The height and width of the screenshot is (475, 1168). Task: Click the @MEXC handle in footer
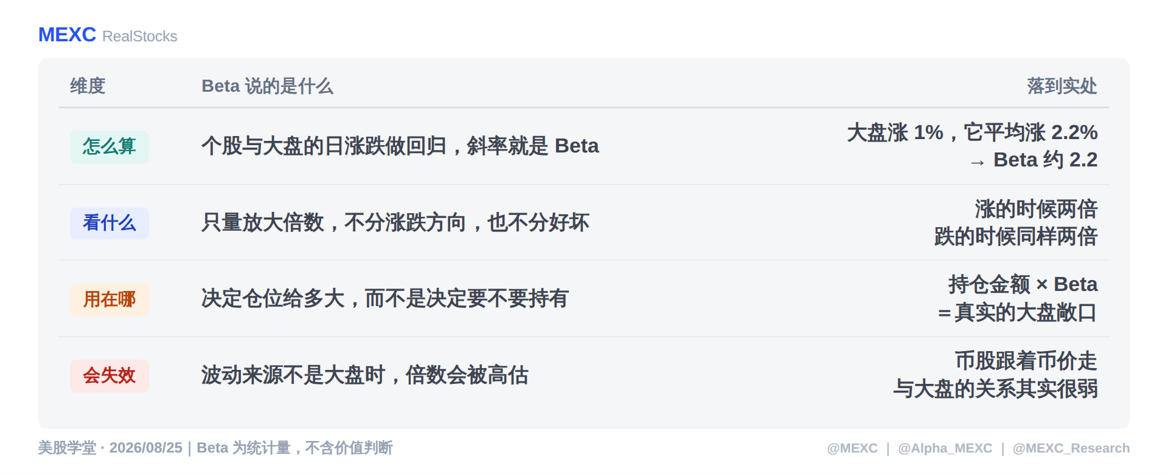pos(852,448)
